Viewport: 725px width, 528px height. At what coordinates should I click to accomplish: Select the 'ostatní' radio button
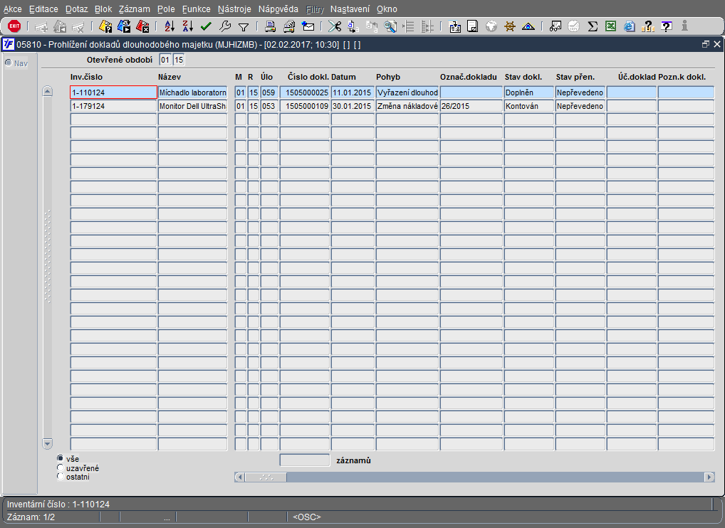click(60, 476)
